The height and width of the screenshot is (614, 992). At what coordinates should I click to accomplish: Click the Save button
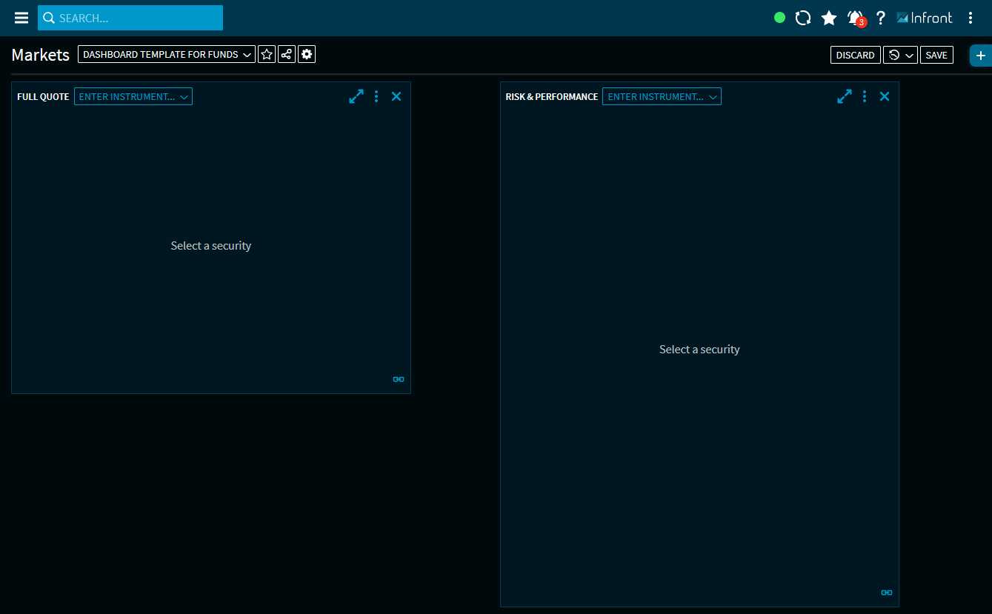pyautogui.click(x=936, y=55)
